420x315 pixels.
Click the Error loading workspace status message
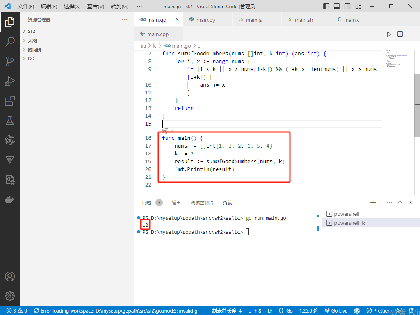[116, 311]
